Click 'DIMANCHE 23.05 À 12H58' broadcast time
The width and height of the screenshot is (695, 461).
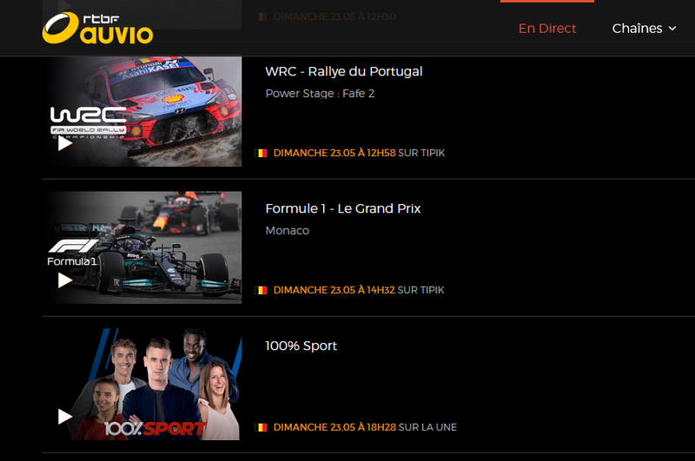coord(334,153)
